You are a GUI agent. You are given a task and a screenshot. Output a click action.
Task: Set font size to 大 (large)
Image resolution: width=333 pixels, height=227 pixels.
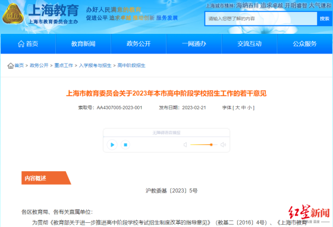(237, 108)
